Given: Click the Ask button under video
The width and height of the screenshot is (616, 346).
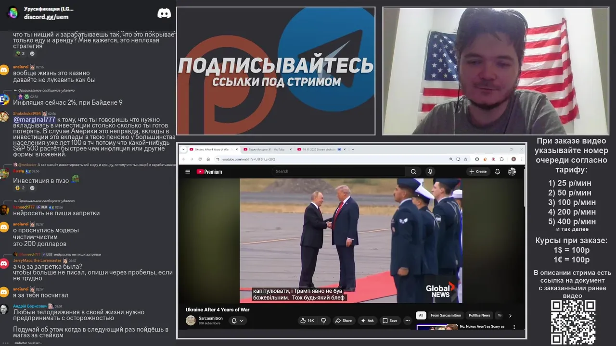Looking at the screenshot, I should [367, 321].
